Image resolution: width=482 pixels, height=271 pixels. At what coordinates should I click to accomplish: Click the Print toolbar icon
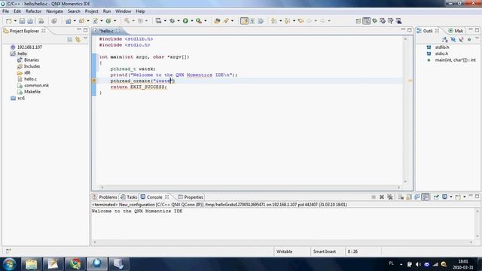41,21
